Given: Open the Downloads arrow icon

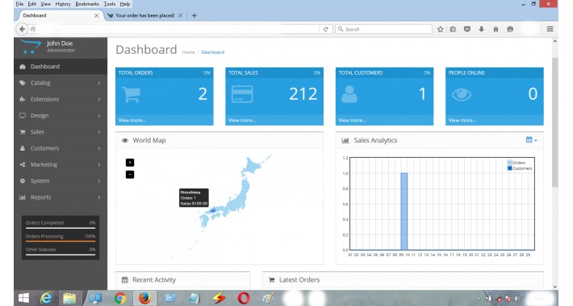Looking at the screenshot, I should (x=481, y=29).
